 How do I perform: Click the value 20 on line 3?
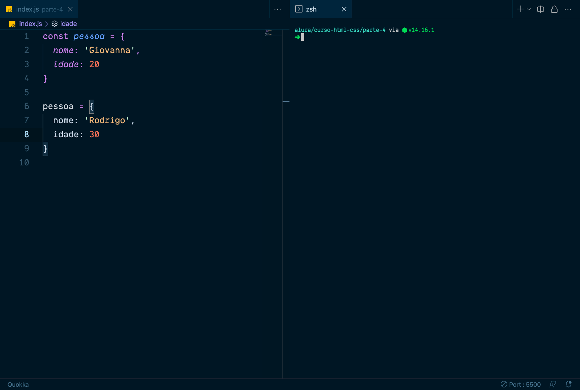point(94,65)
